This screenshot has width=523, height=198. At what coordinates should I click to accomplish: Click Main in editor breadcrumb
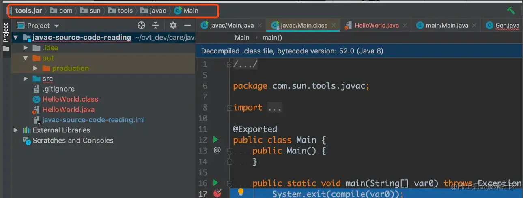tap(242, 38)
